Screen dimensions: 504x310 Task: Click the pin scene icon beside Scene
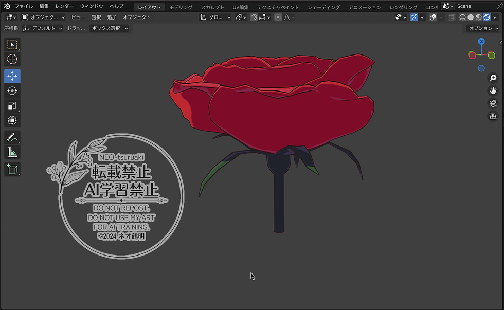500,6
